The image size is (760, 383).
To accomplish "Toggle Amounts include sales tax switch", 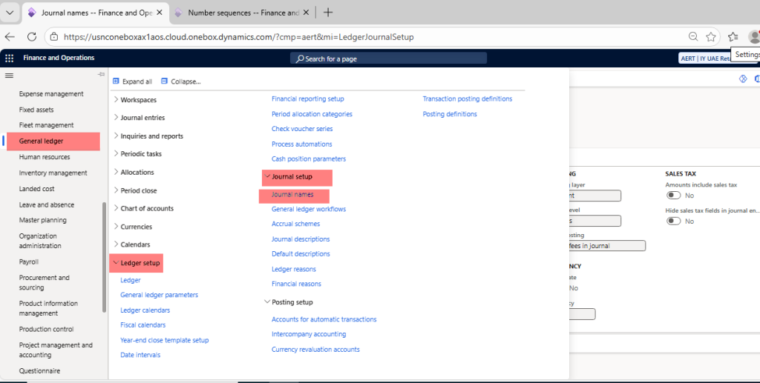I will click(x=673, y=196).
